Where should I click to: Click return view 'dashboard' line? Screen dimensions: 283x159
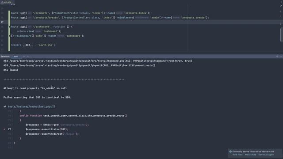point(39,31)
